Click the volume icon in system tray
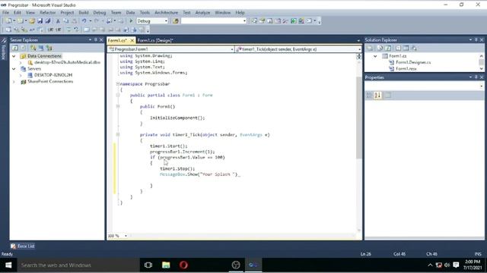Image resolution: width=487 pixels, height=273 pixels. [447, 265]
